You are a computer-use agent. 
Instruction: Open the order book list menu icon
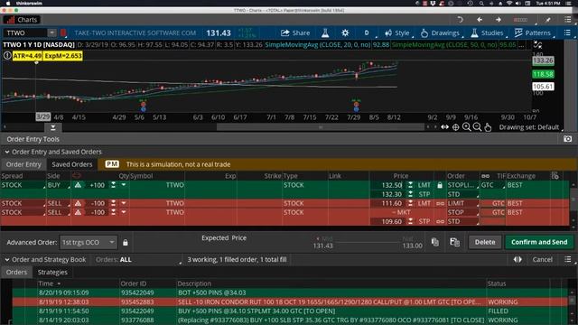(x=568, y=260)
